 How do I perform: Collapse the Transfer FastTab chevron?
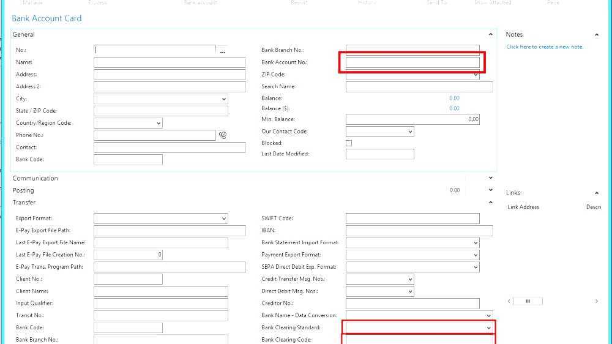491,202
